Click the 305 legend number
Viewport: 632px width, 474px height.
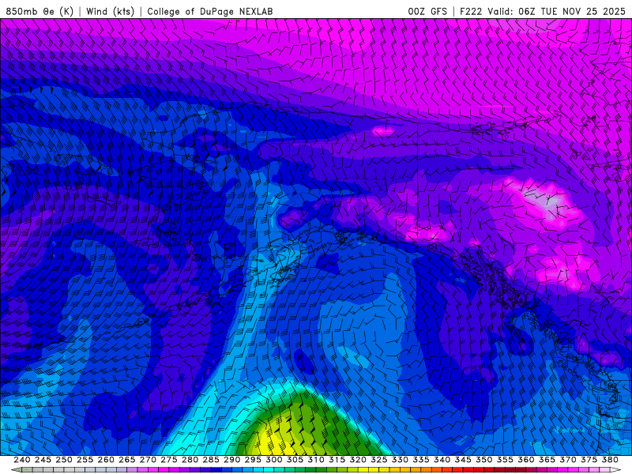pos(295,460)
